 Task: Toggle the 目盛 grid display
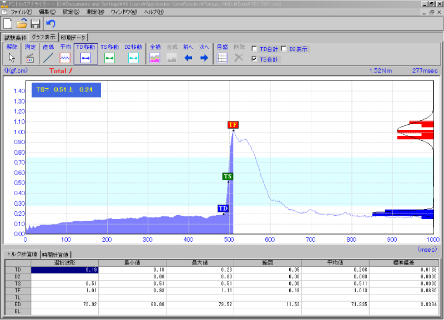click(222, 57)
